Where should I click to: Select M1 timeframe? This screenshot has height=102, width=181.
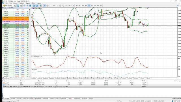(77, 6)
